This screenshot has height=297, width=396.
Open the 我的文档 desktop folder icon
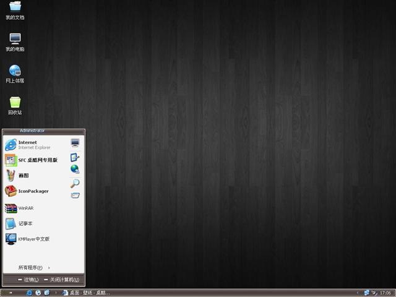(15, 10)
